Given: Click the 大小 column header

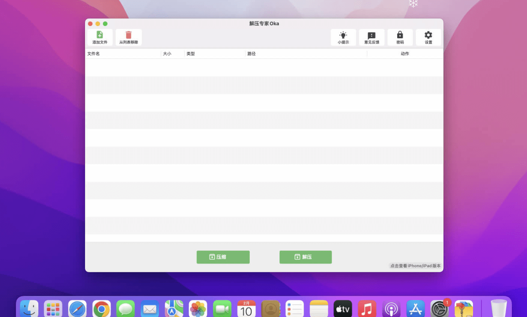Looking at the screenshot, I should tap(167, 54).
